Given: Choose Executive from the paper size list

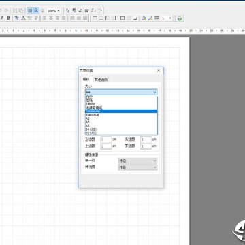Looking at the screenshot, I should [x=121, y=115].
